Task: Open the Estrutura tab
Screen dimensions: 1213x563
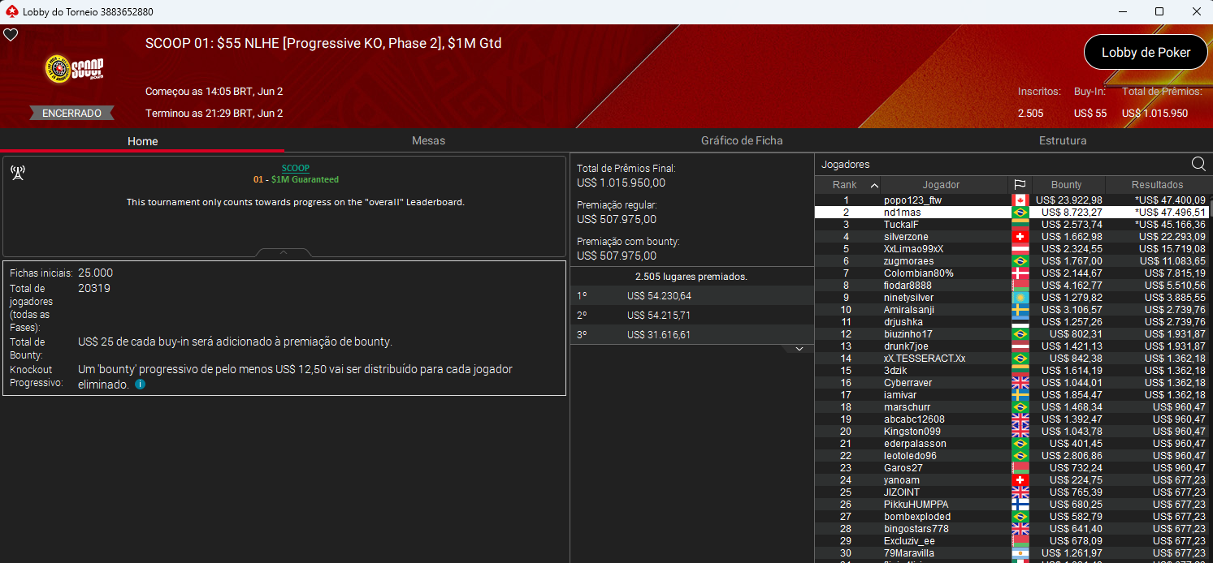Action: [x=1063, y=140]
